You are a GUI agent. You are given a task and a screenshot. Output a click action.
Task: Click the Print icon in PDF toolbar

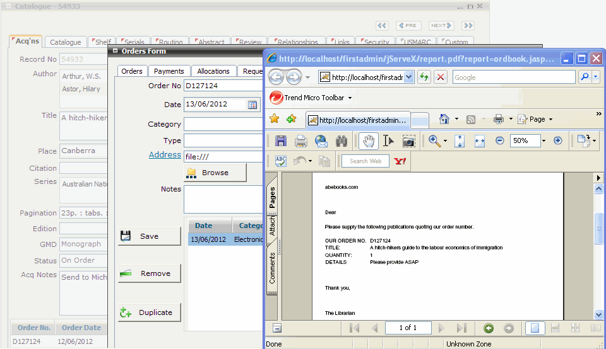301,141
